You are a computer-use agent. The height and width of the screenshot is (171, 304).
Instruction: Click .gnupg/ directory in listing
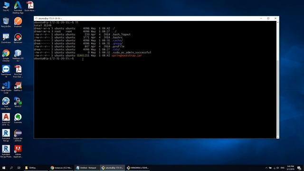(117, 43)
